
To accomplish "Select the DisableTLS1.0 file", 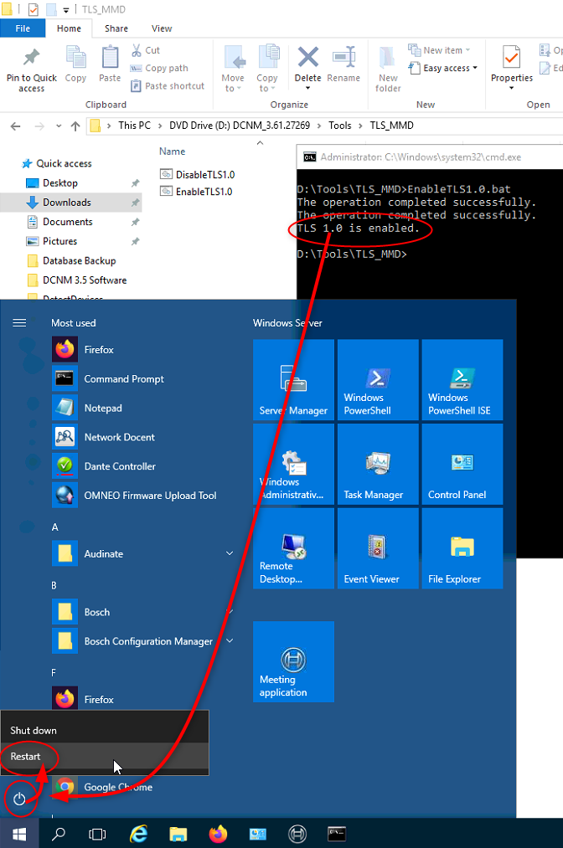I will (x=198, y=174).
